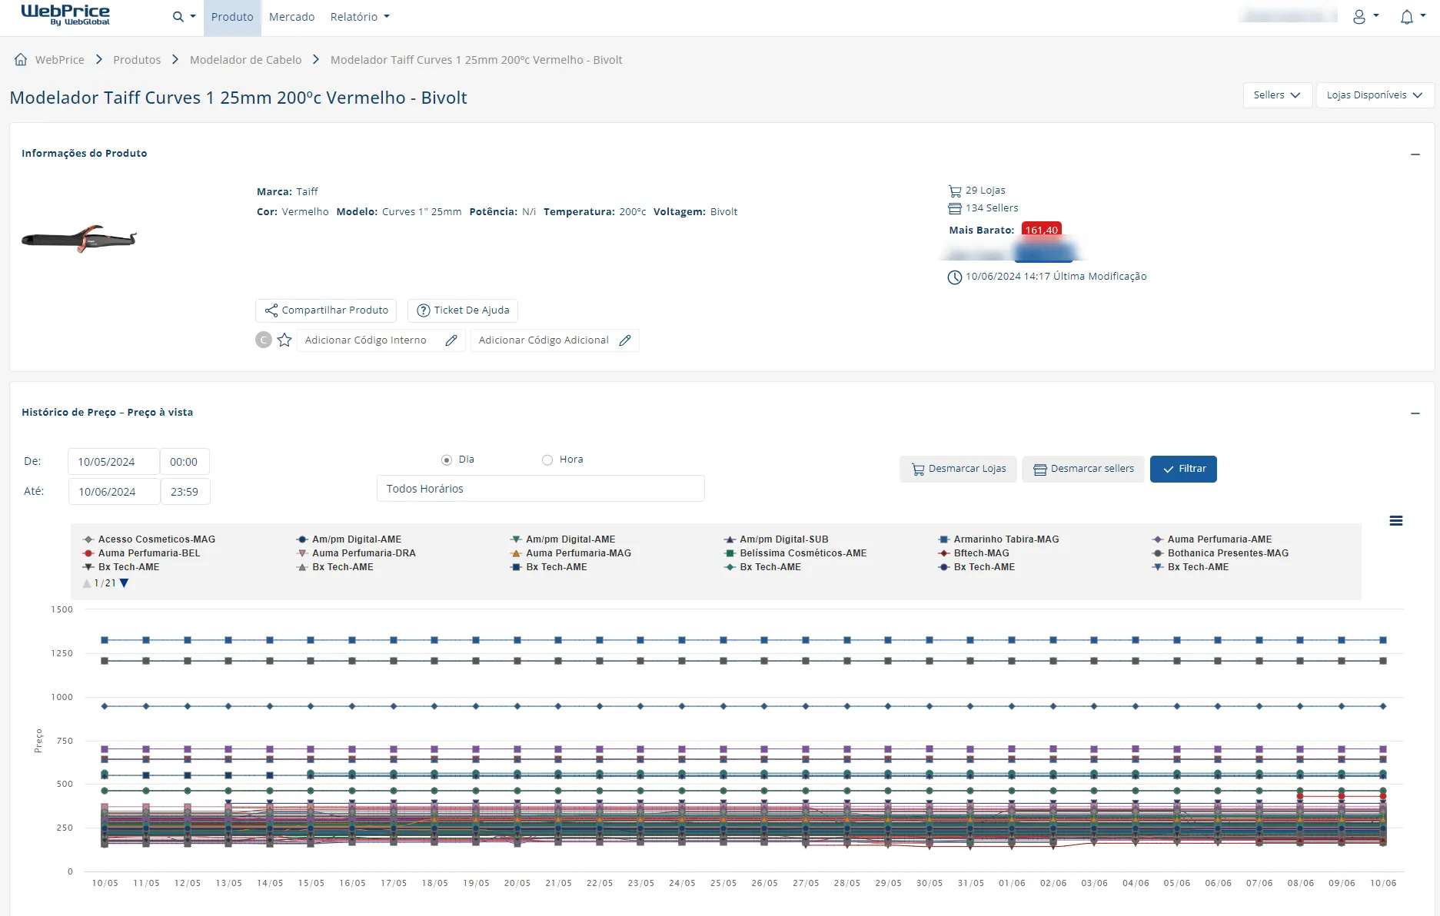Click pencil icon for Código Adicional

(x=625, y=340)
